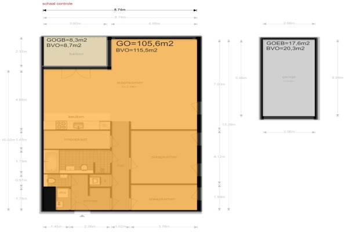Viewport: 348px width, 232px height.
Task: Select the round washbasin in the bathroom
Action: coord(84,168)
